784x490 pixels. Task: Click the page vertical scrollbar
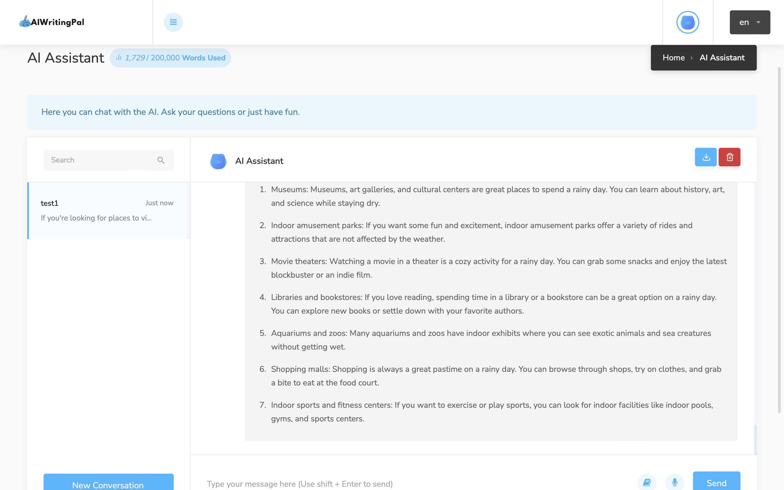(x=779, y=240)
